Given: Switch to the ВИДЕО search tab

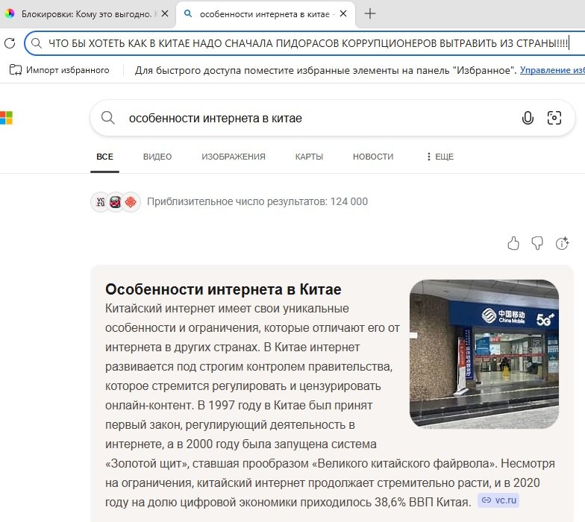Looking at the screenshot, I should [x=157, y=157].
